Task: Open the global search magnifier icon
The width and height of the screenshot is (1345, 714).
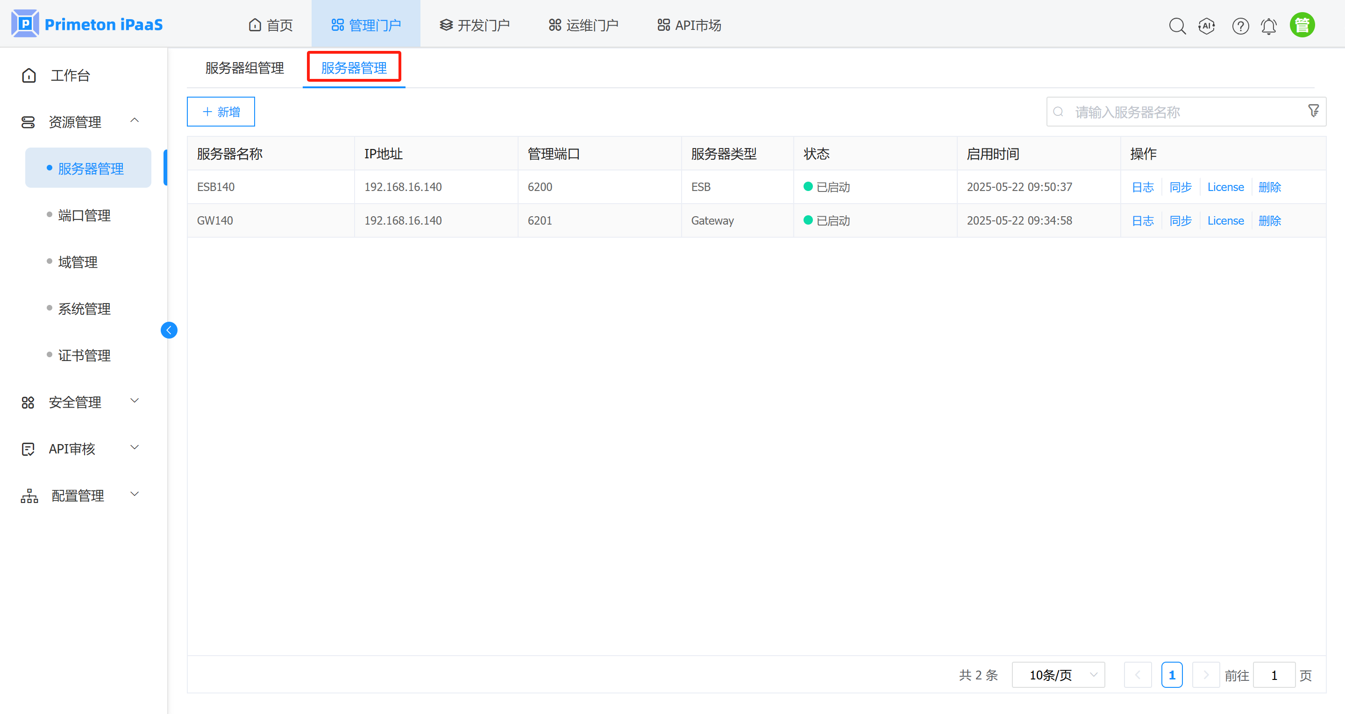Action: pos(1177,25)
